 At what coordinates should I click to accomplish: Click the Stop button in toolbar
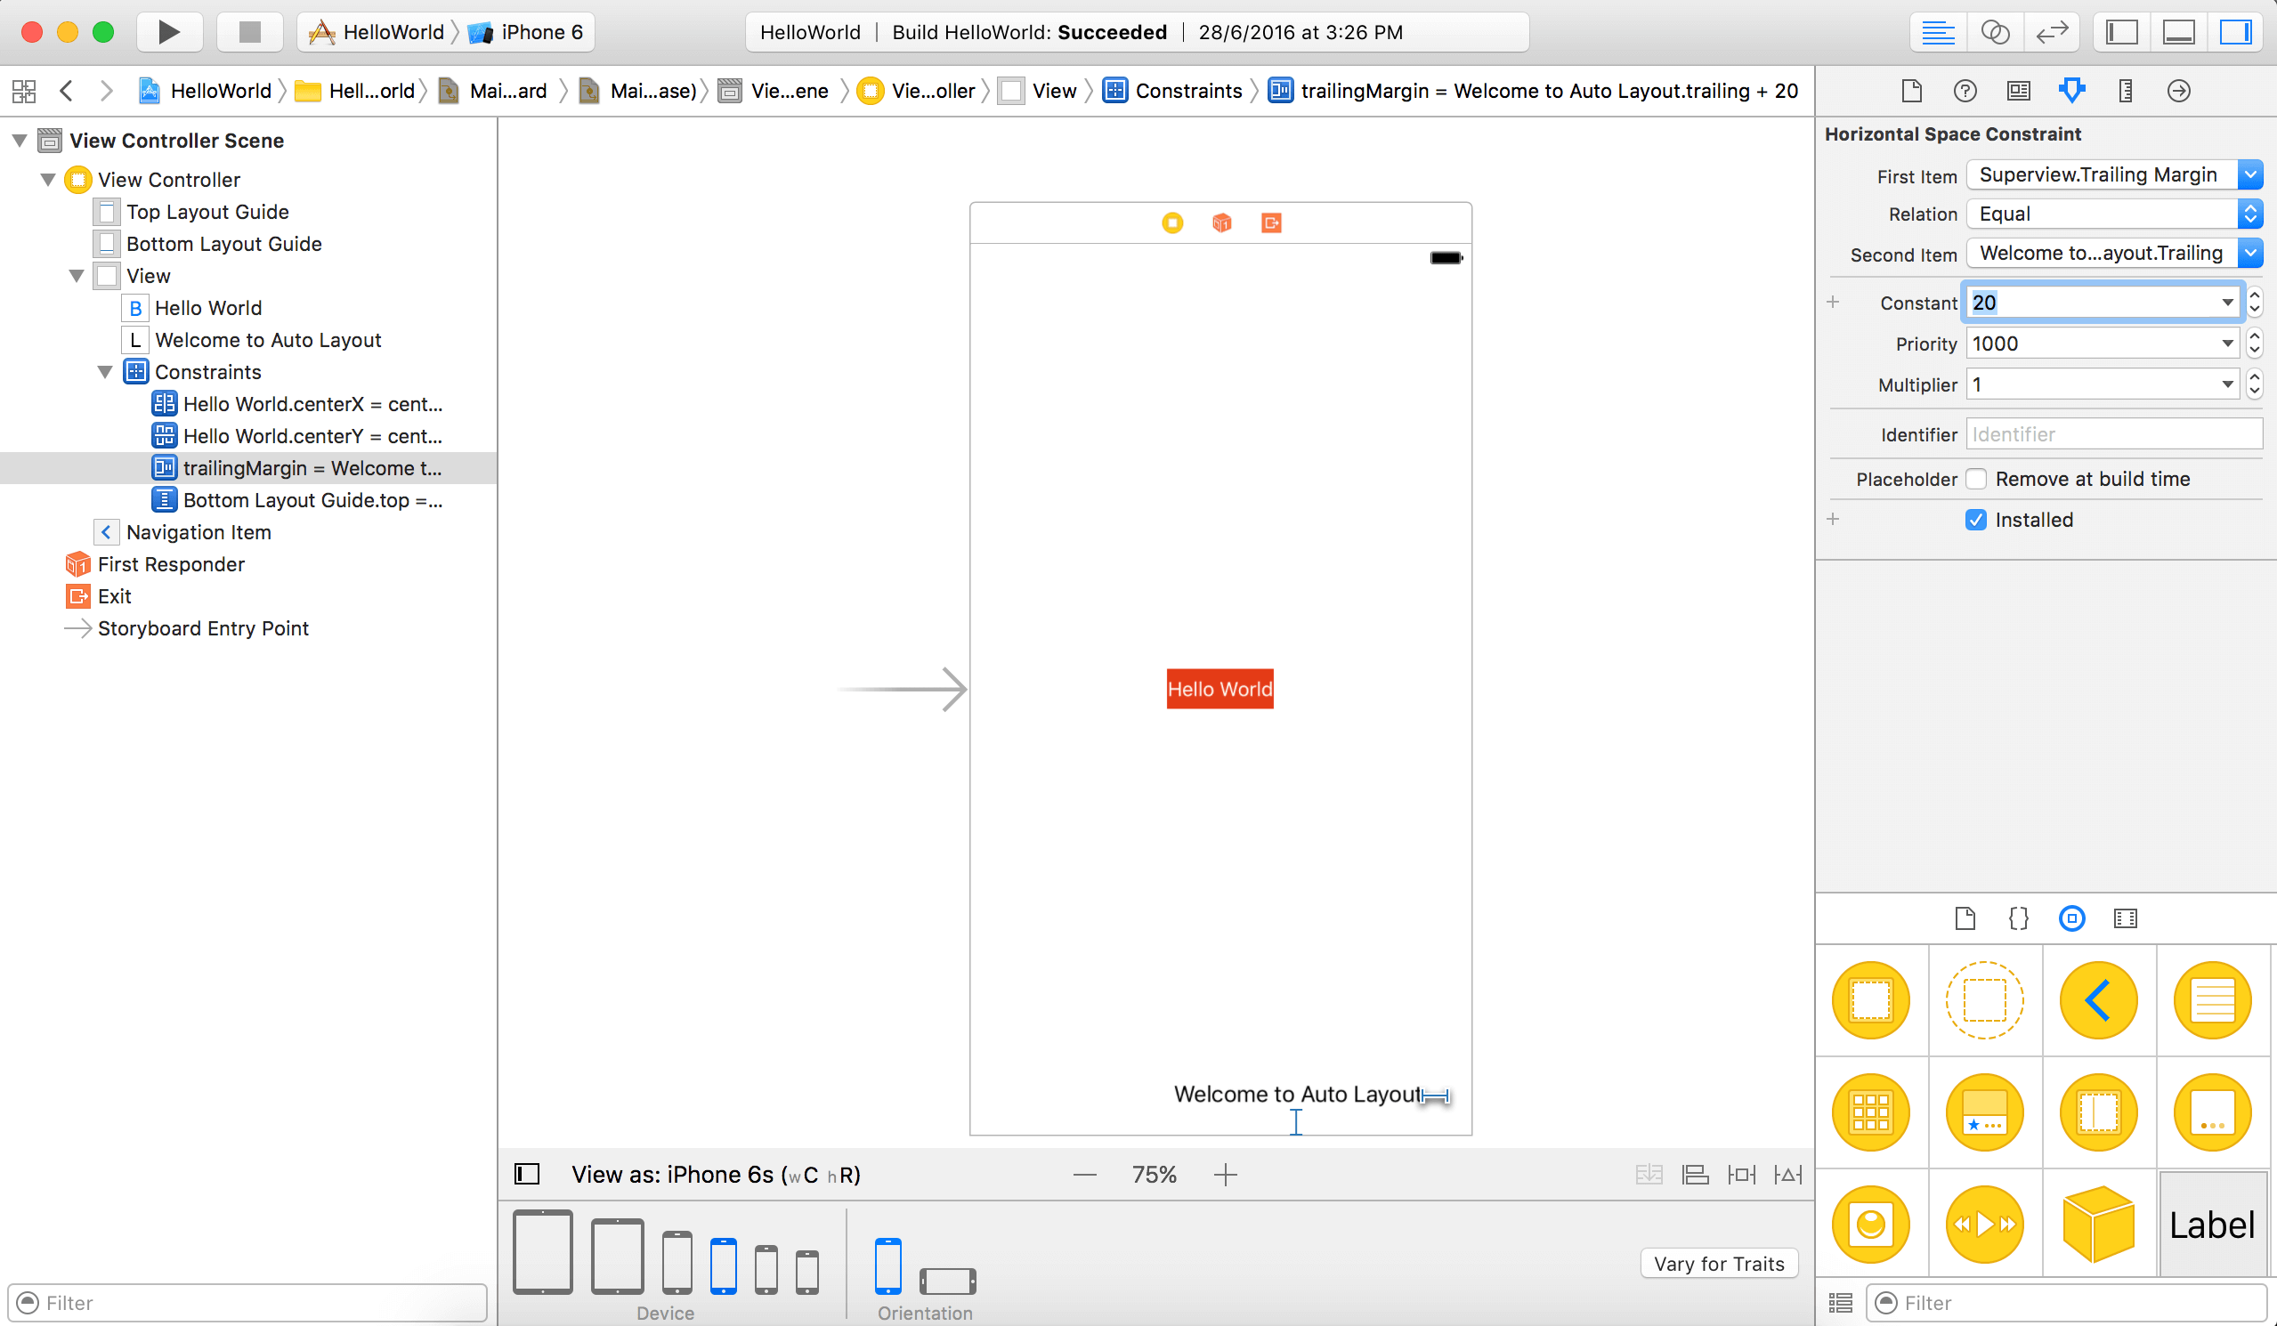click(x=249, y=33)
